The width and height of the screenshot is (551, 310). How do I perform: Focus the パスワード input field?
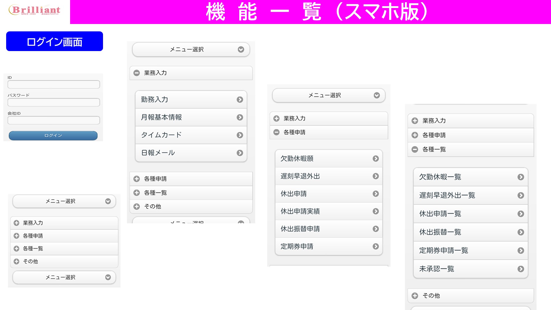[54, 102]
